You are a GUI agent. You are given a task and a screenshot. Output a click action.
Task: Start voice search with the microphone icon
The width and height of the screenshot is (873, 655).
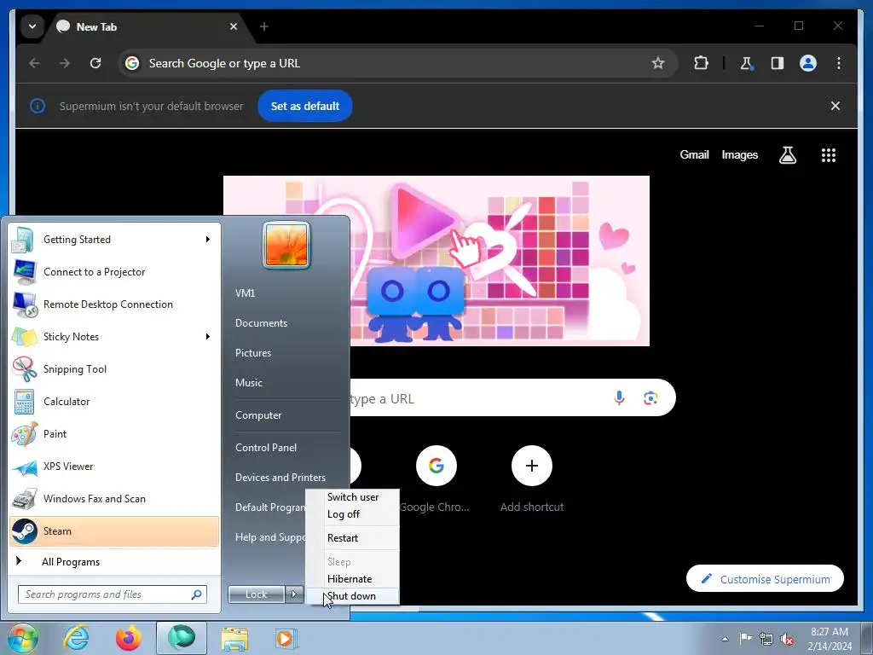[619, 397]
